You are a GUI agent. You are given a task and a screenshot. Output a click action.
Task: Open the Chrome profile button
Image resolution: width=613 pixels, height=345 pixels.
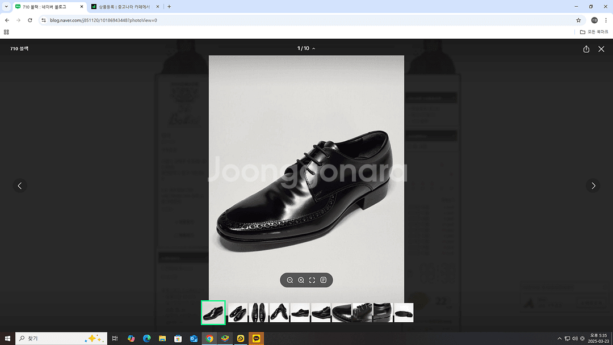[x=594, y=20]
